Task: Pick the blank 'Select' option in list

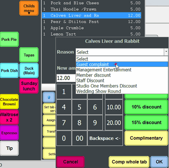Action: pos(122,59)
